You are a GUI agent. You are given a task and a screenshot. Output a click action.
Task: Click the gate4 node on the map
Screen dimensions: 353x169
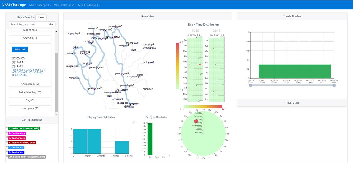click(140, 75)
